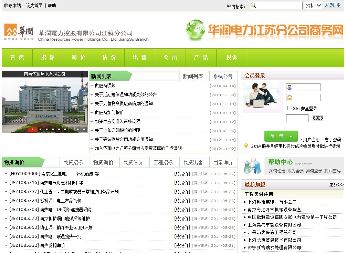Viewport: 346px width, 253px height.
Task: Open the 用户注册 link
Action: (311, 140)
